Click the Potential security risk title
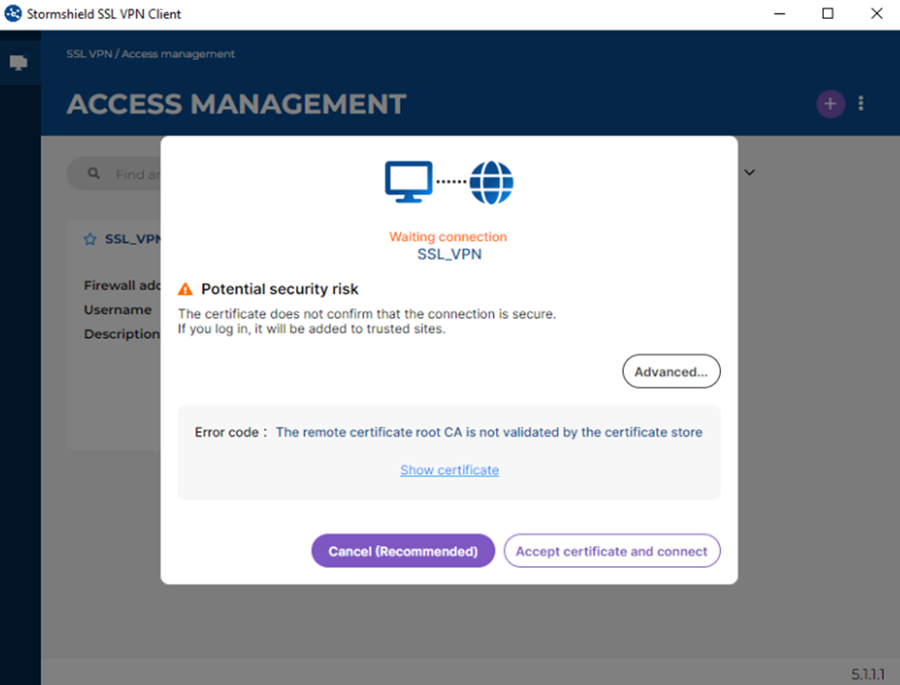 [280, 289]
